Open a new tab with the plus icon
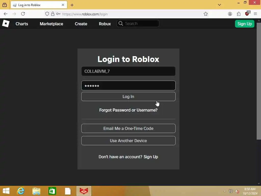Screen dimensions: 261x196 (x=72, y=5)
